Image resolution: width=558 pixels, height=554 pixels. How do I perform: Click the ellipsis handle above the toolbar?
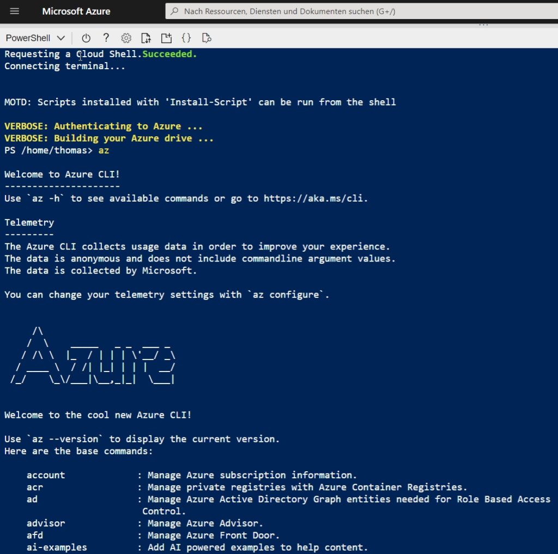click(483, 25)
